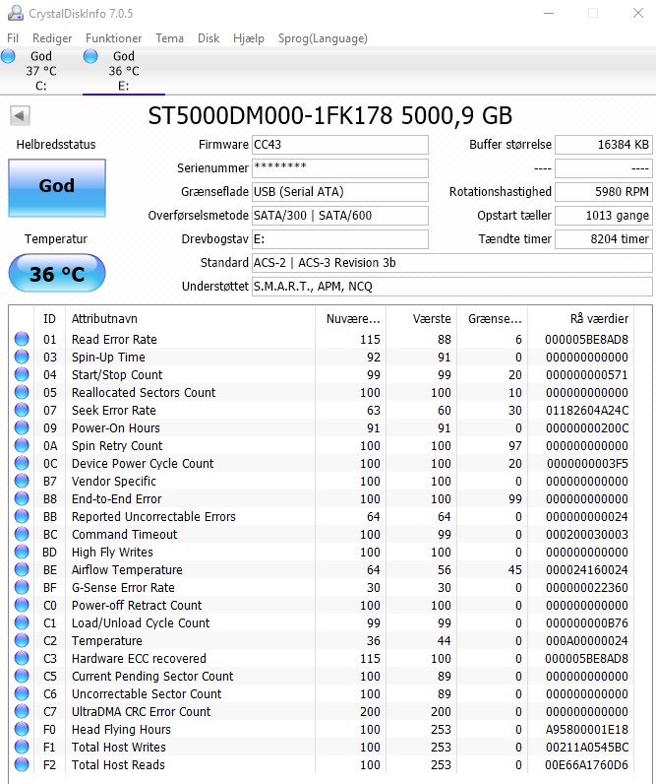The width and height of the screenshot is (656, 784).
Task: Click status orb of Read Error Rate row
Action: [22, 339]
